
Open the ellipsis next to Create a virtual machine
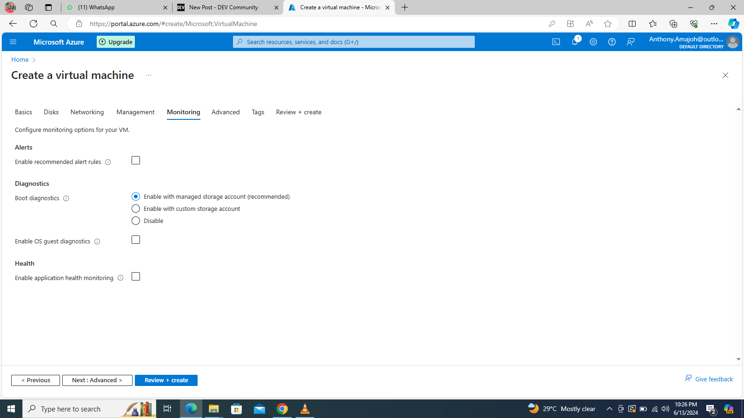click(x=149, y=75)
